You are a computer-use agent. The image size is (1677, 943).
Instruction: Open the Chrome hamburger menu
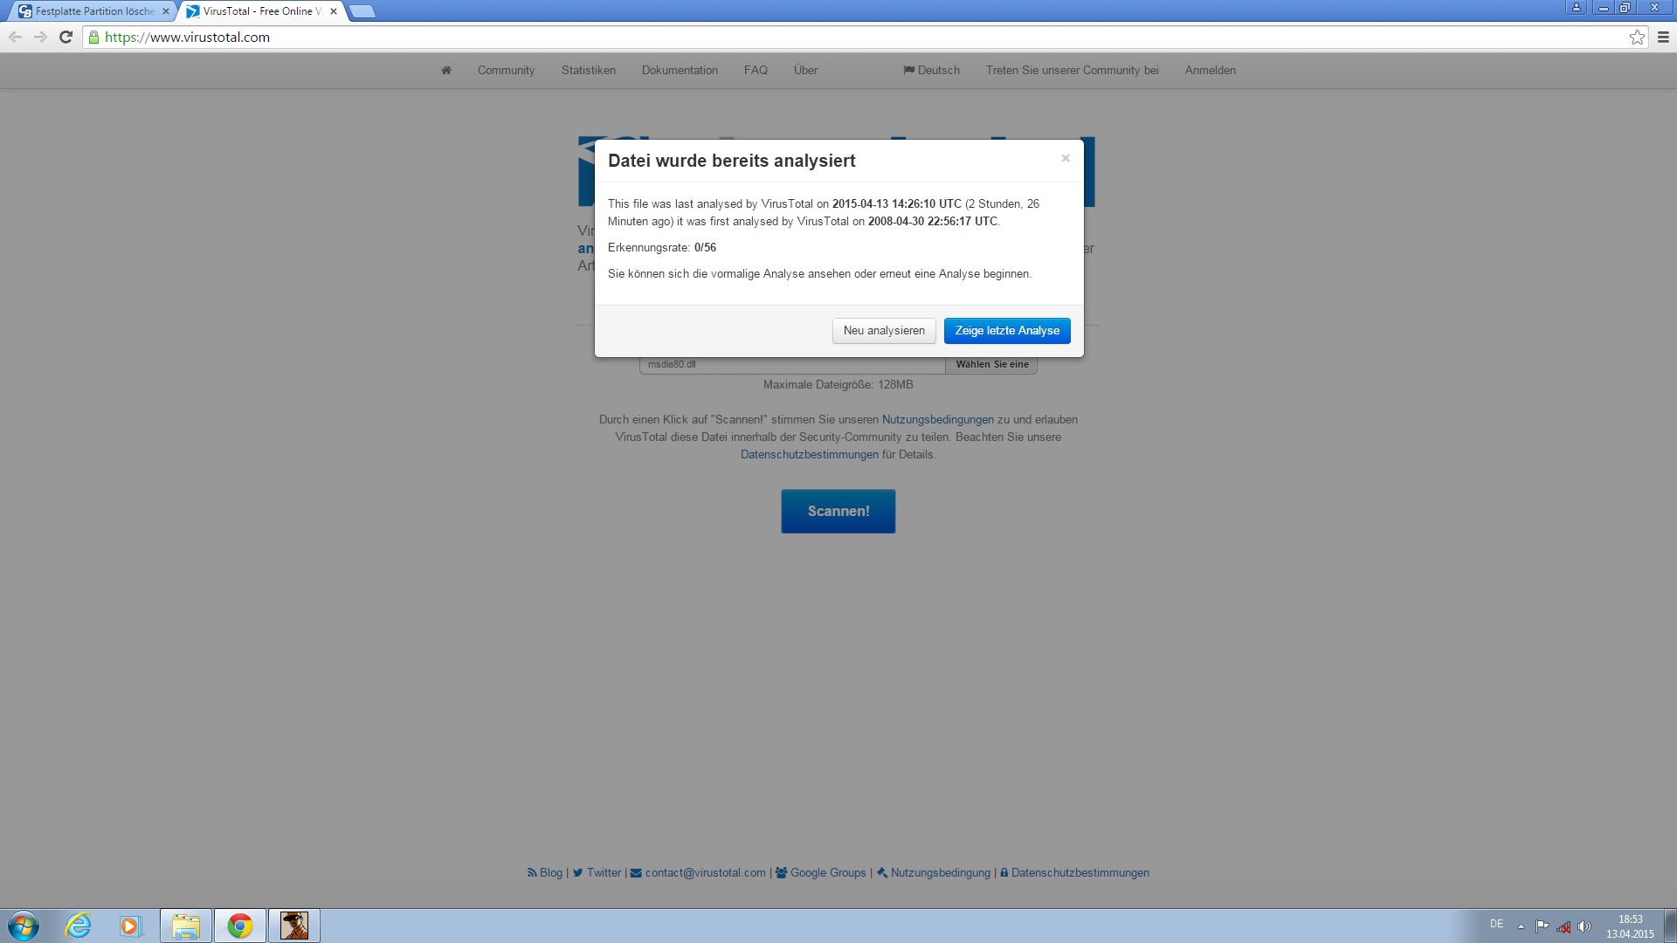(1663, 37)
